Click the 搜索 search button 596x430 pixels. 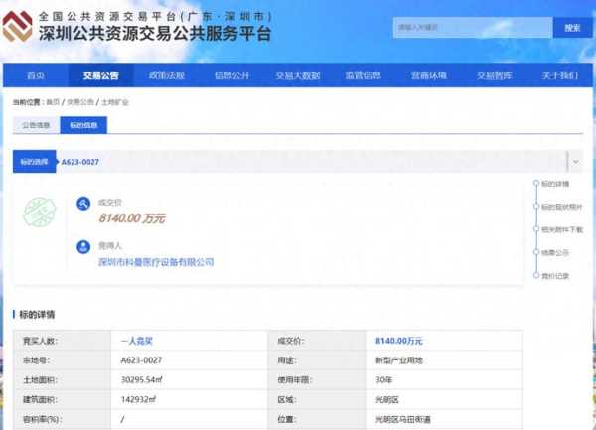571,28
